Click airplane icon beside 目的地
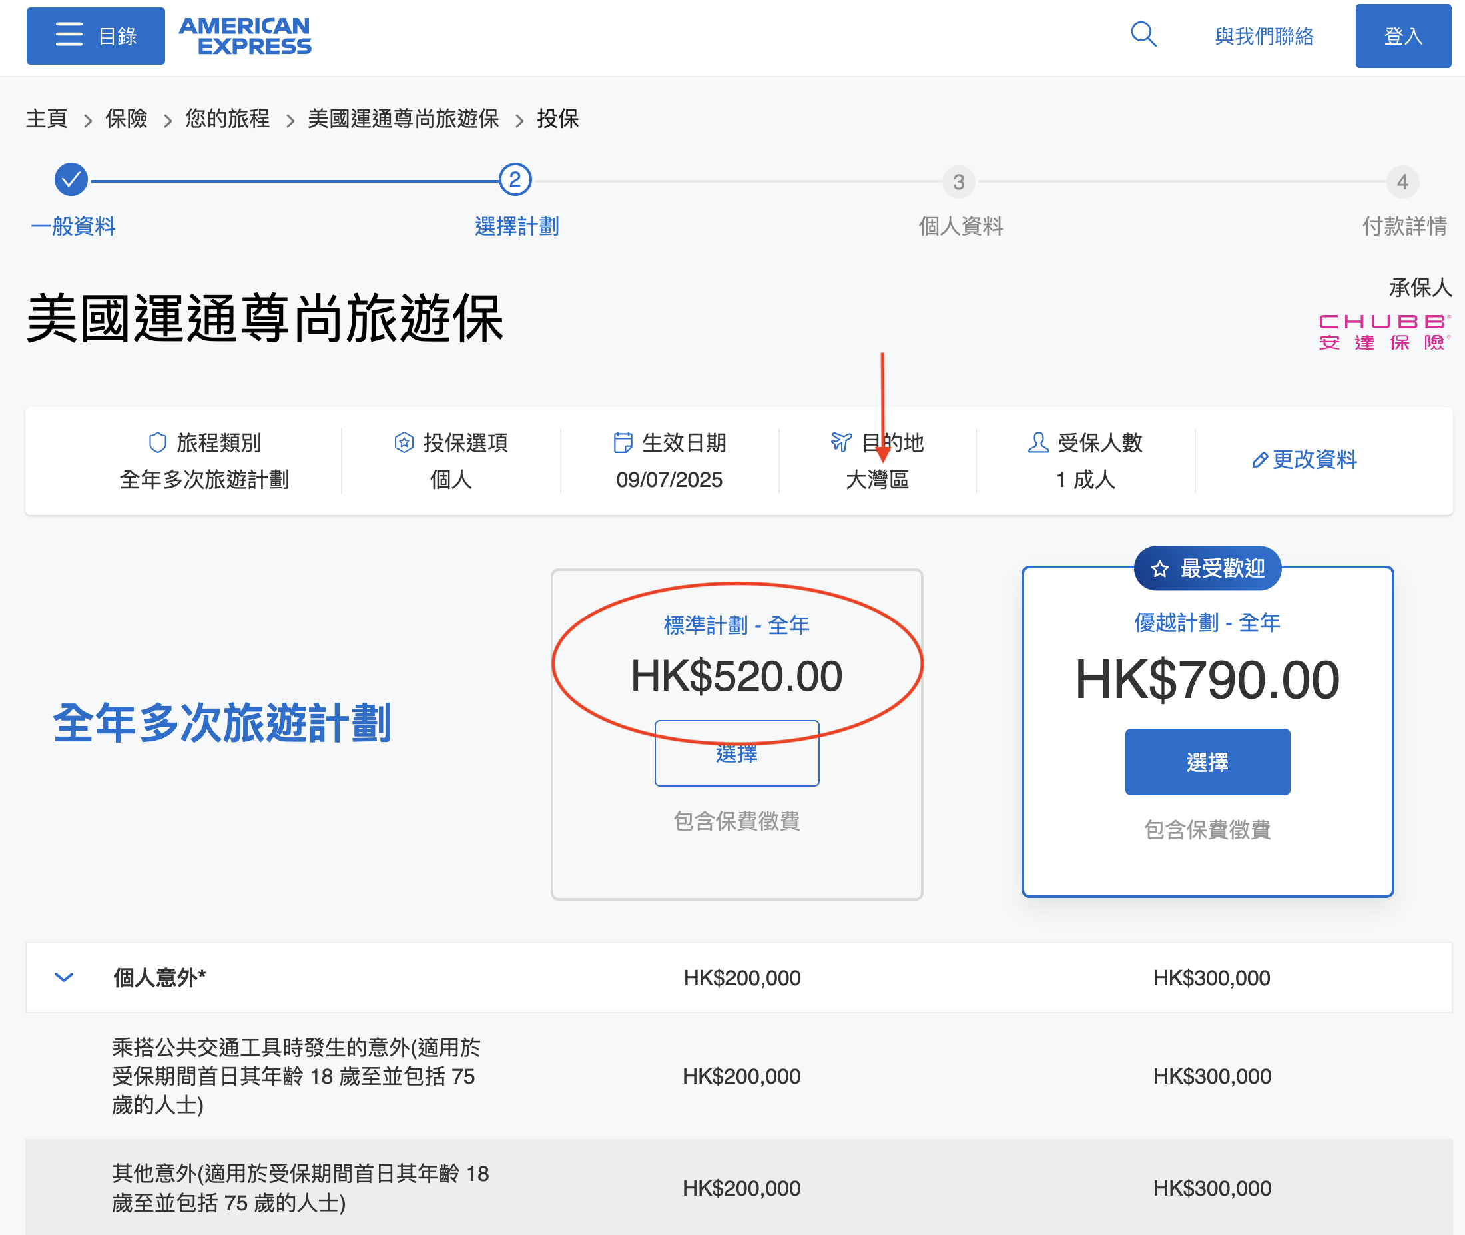 841,442
